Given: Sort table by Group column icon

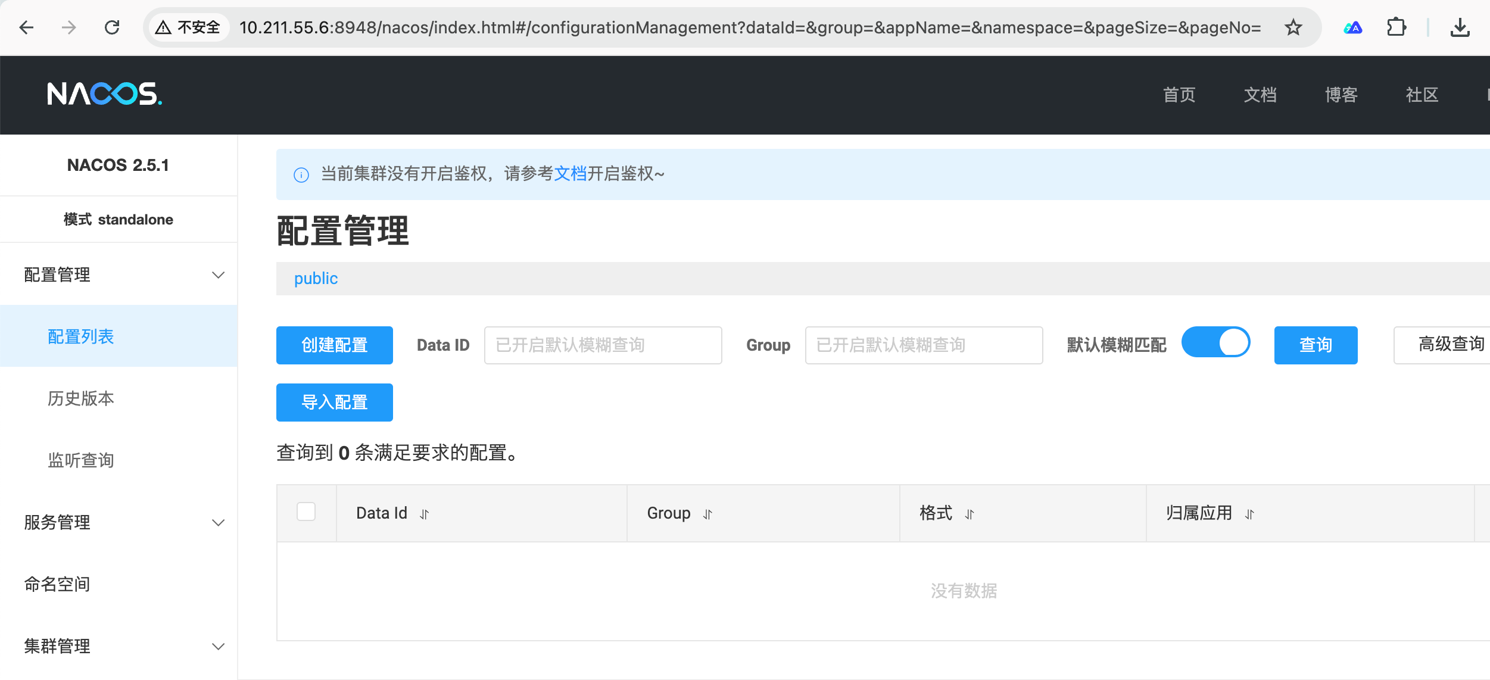Looking at the screenshot, I should (707, 514).
